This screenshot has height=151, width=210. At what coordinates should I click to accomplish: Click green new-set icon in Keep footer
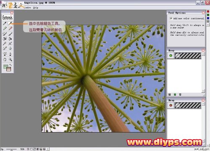tap(175, 95)
